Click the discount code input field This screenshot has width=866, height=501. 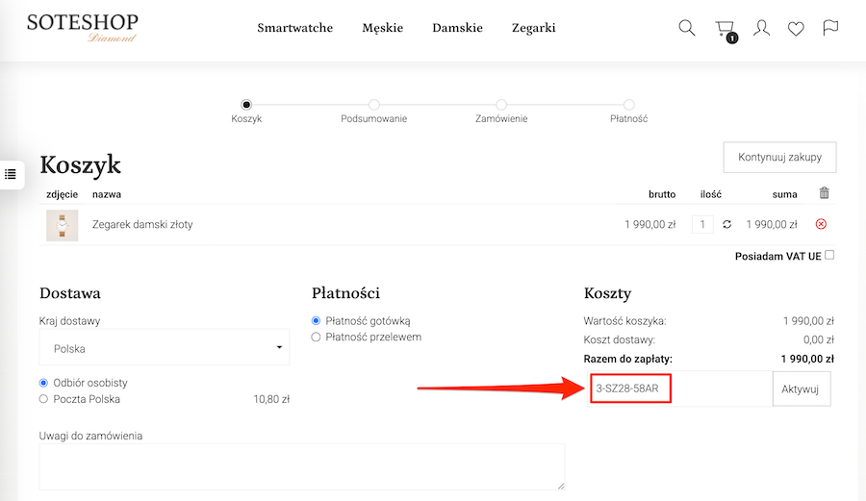[680, 389]
